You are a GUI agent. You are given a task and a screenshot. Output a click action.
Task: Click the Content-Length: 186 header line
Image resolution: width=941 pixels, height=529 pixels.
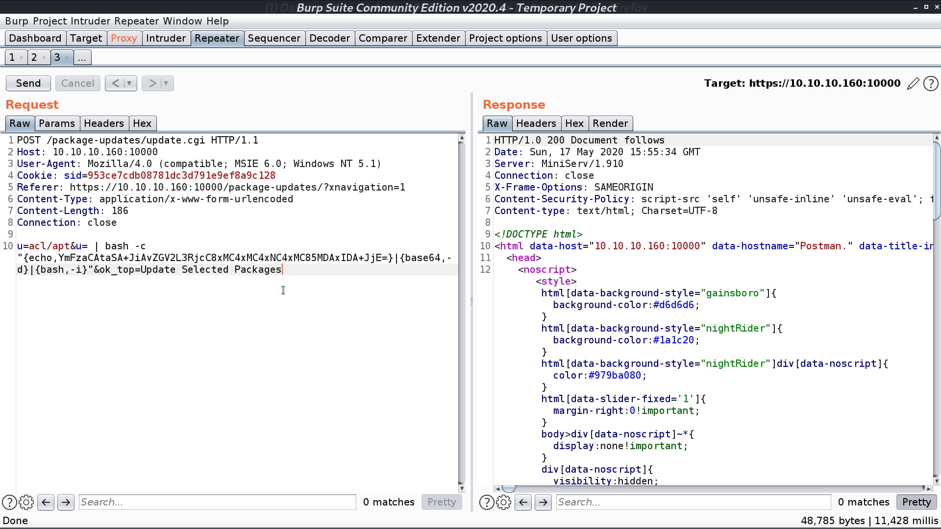coord(73,211)
